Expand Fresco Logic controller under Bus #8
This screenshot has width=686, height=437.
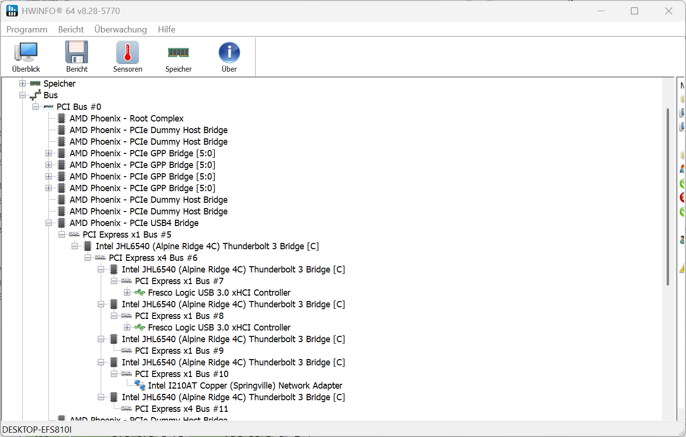pyautogui.click(x=127, y=327)
